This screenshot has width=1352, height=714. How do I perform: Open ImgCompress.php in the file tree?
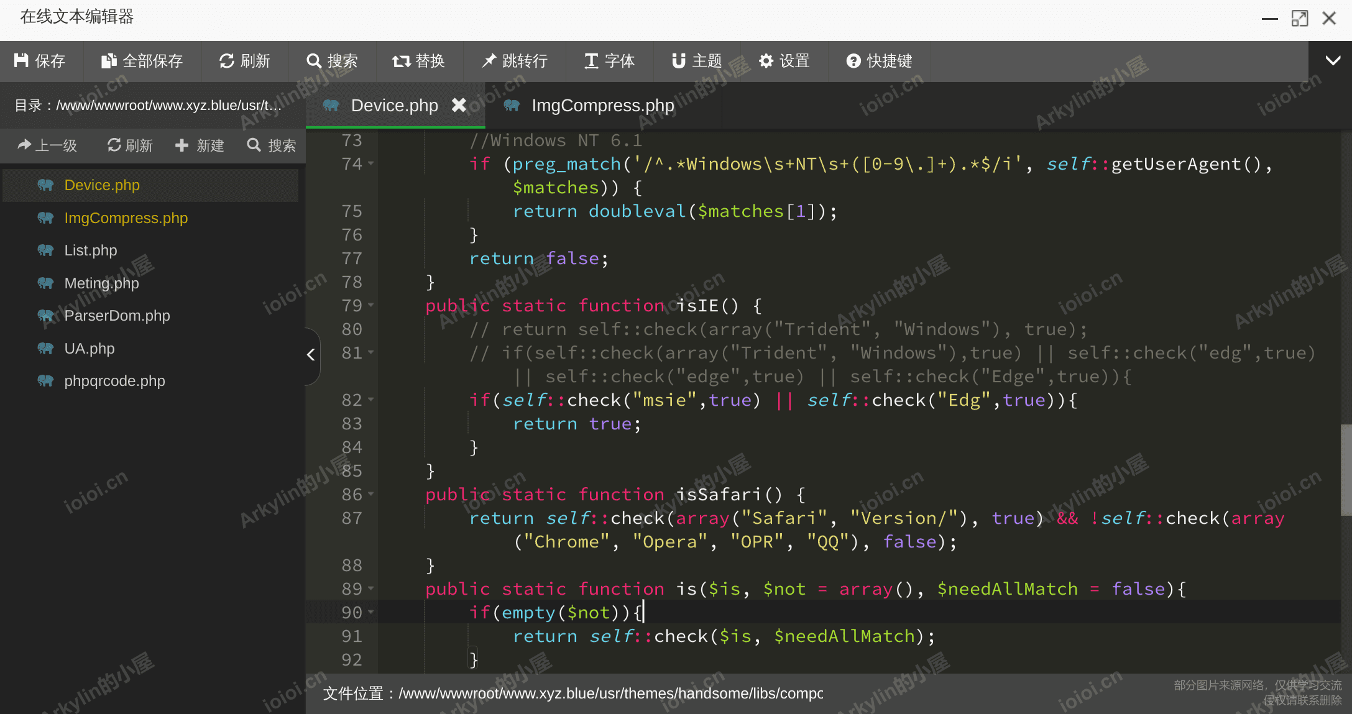(x=150, y=218)
